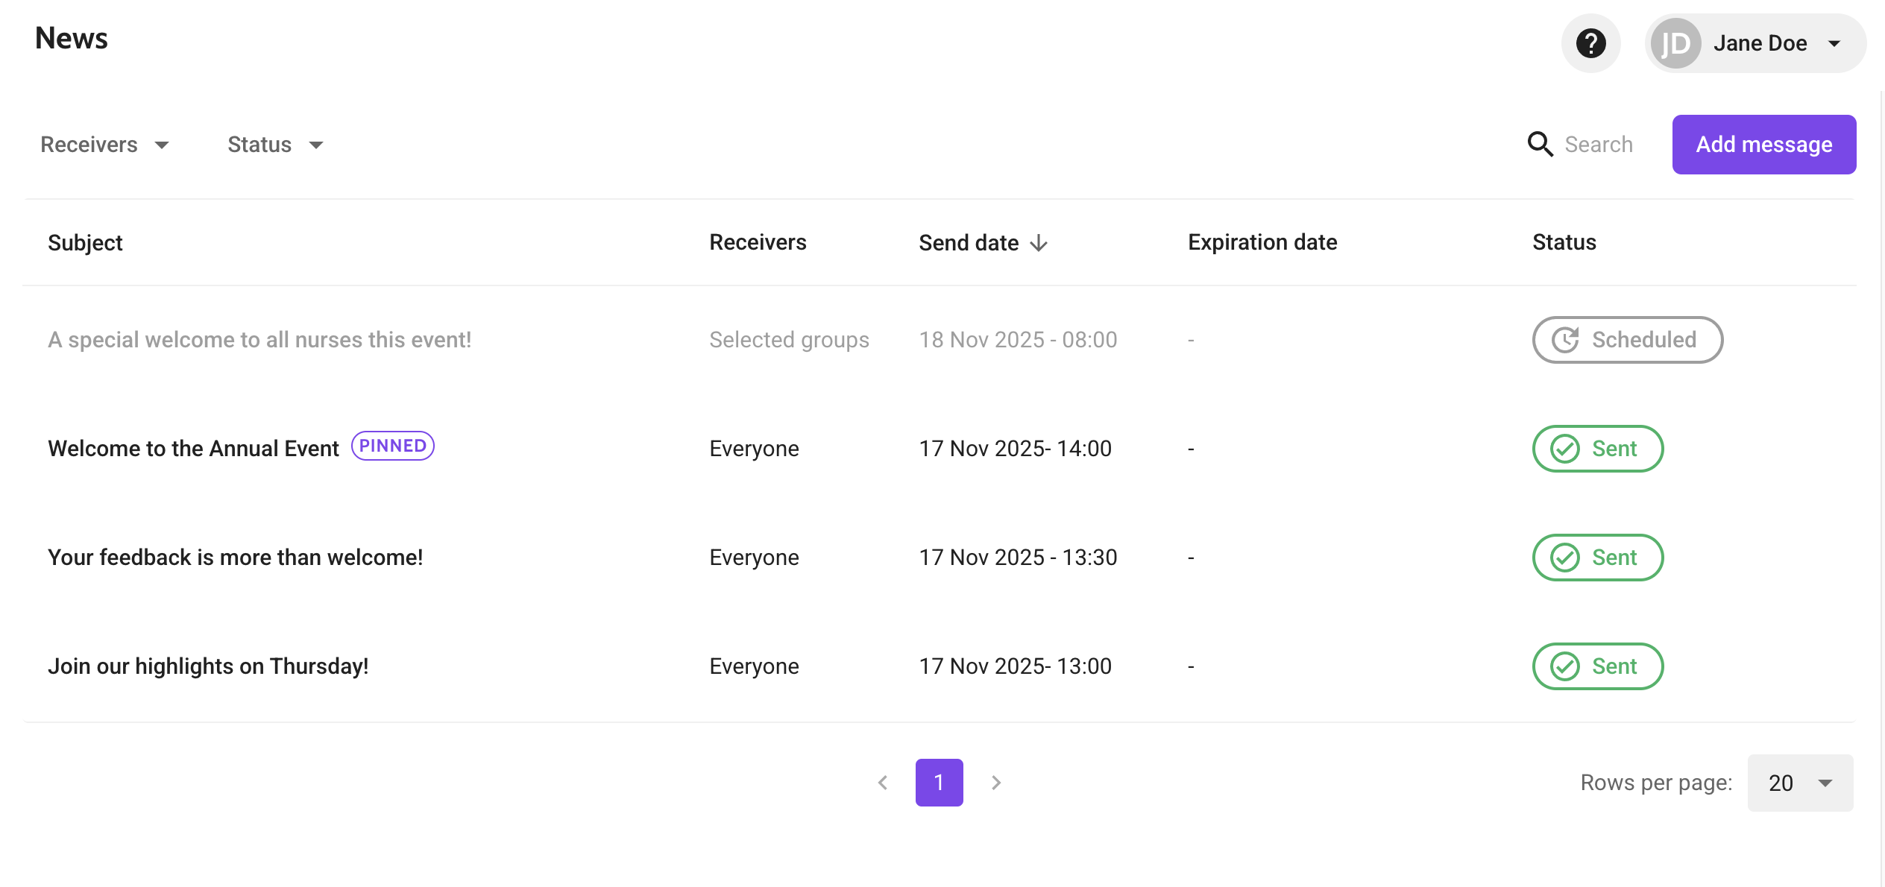Go to the next page arrow
Viewport: 1885px width, 887px height.
click(996, 783)
